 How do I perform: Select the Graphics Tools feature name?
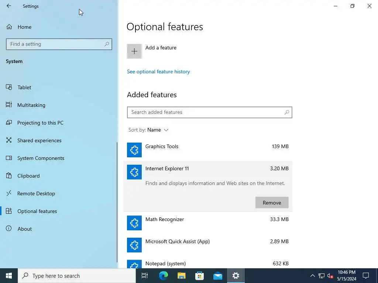(x=162, y=146)
